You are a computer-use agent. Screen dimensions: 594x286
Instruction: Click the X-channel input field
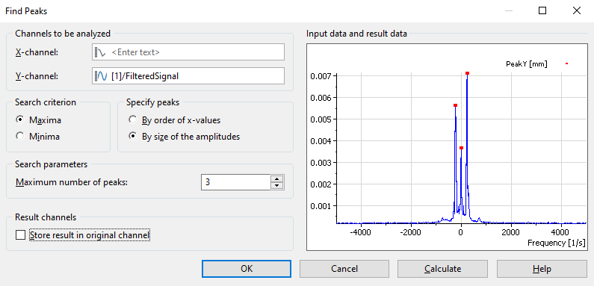click(188, 52)
